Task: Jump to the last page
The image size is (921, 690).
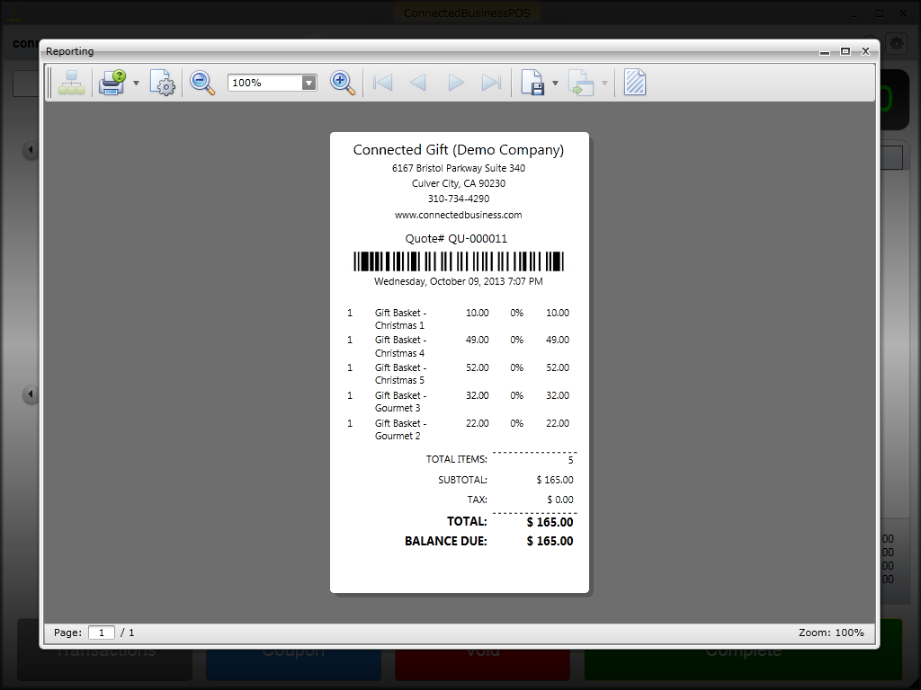Action: click(x=491, y=84)
